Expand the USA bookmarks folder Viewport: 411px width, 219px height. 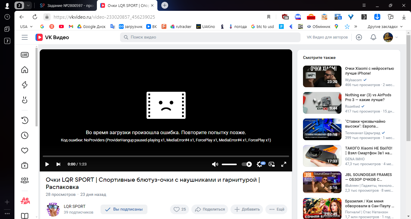(x=26, y=26)
